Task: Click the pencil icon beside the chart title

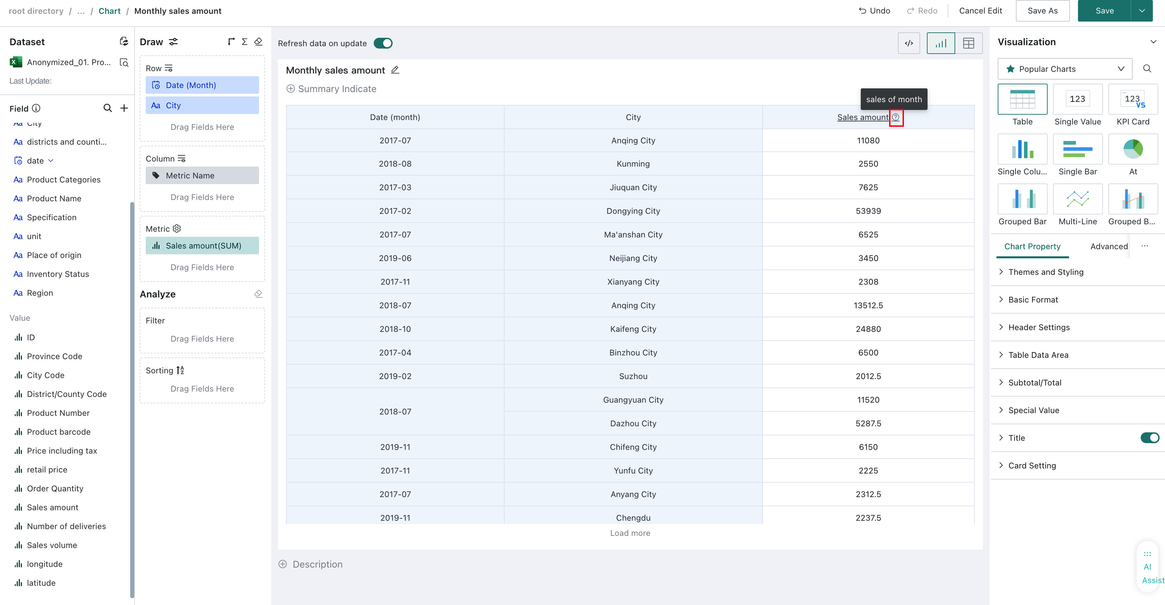Action: 395,70
